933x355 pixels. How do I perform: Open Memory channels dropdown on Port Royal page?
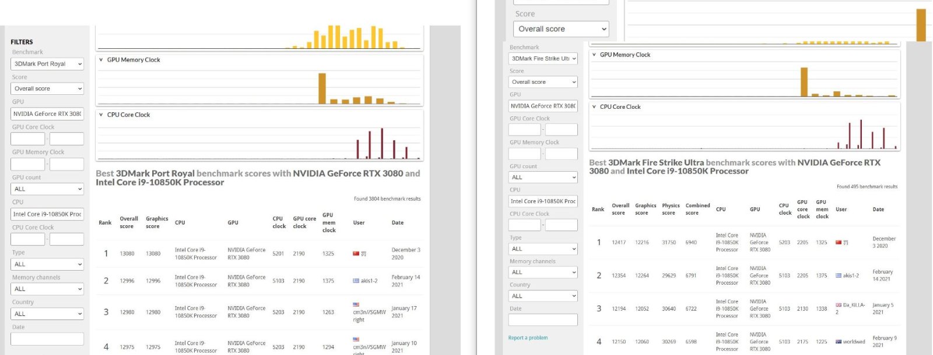pos(47,289)
